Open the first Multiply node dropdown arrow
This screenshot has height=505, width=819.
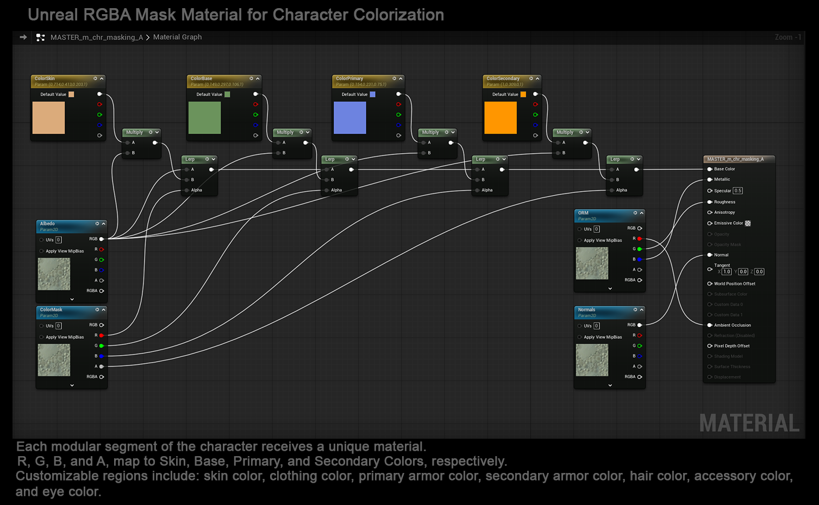click(157, 132)
